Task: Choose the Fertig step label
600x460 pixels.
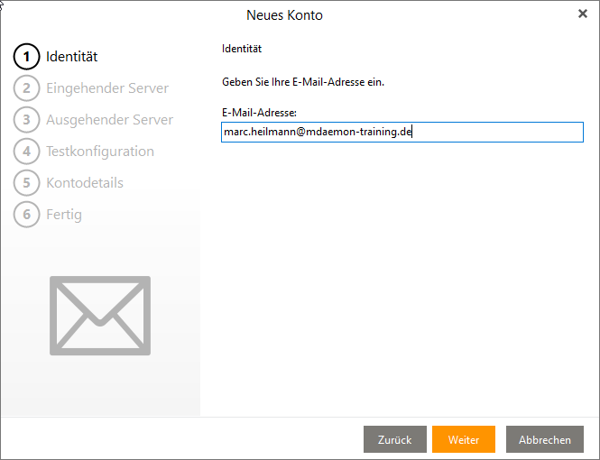Action: pos(64,215)
